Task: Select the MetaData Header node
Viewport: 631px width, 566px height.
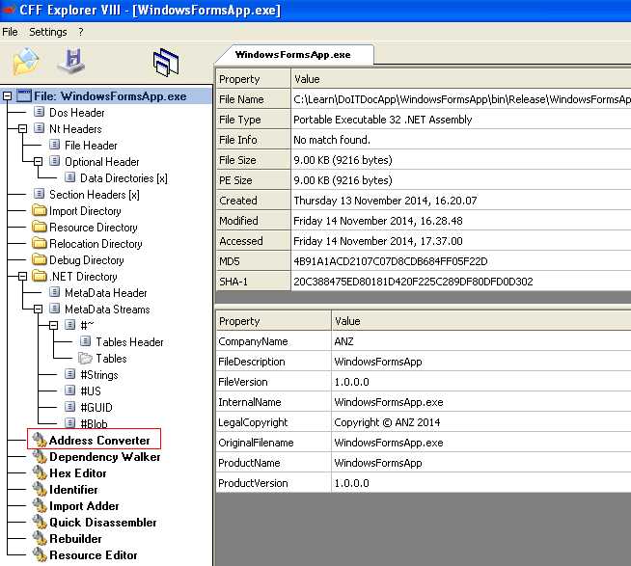Action: point(106,293)
